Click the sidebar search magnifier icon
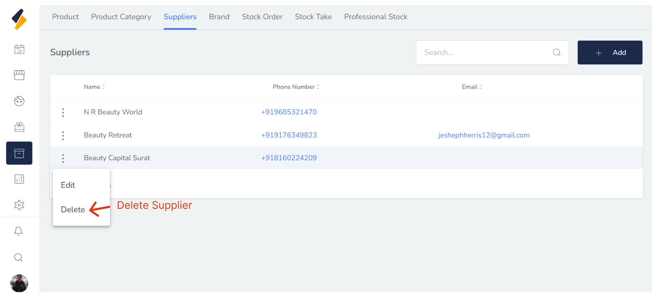 pos(18,257)
